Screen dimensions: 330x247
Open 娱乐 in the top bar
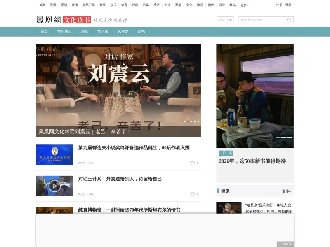point(113,5)
